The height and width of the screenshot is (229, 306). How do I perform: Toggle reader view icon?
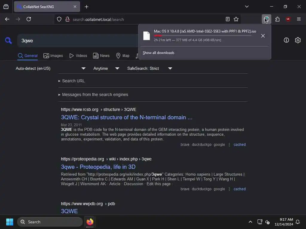click(227, 19)
